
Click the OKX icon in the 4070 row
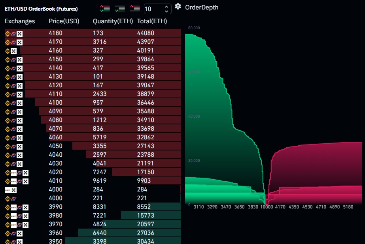coord(19,129)
